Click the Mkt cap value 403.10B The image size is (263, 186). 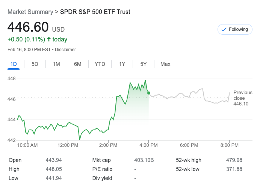tap(144, 160)
